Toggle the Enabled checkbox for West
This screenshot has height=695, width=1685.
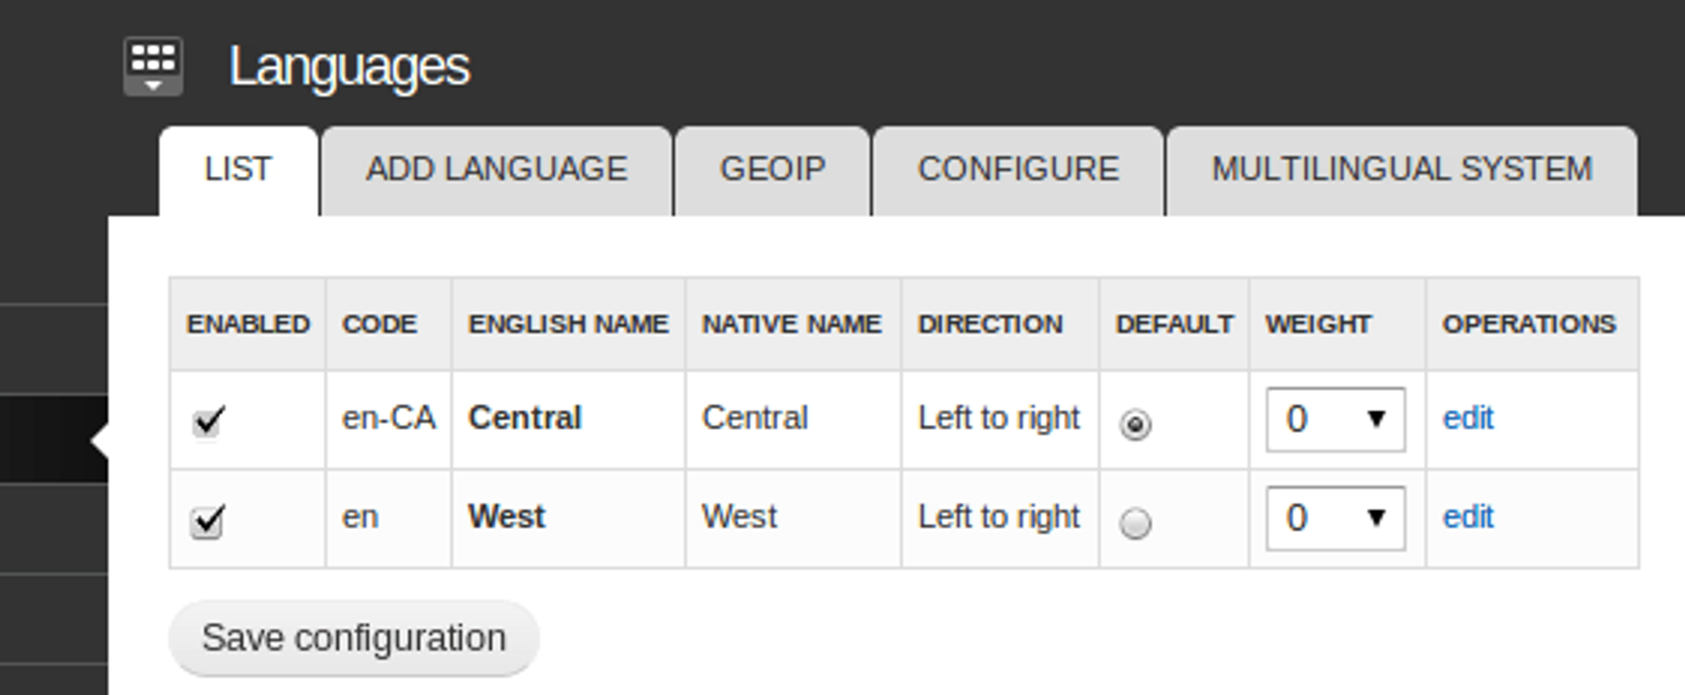208,522
